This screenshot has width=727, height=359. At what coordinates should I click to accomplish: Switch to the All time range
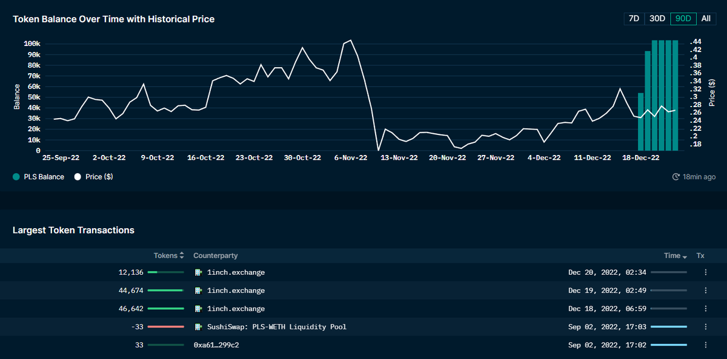point(706,18)
